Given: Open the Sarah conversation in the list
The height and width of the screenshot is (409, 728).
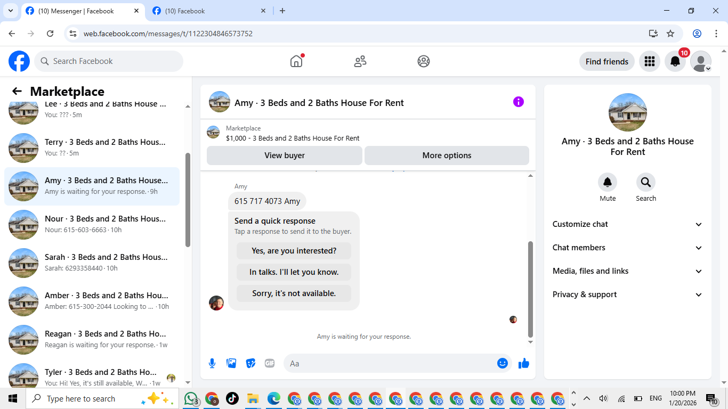Looking at the screenshot, I should (92, 263).
